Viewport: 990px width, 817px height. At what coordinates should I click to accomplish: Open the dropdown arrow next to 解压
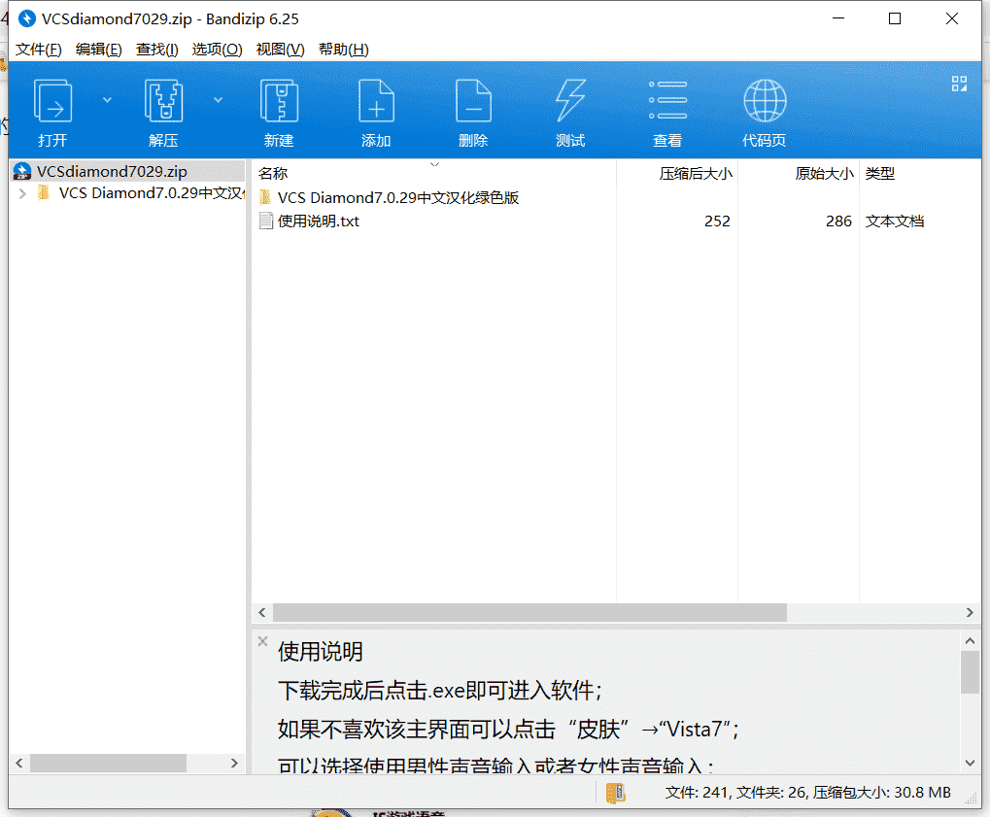pos(218,100)
